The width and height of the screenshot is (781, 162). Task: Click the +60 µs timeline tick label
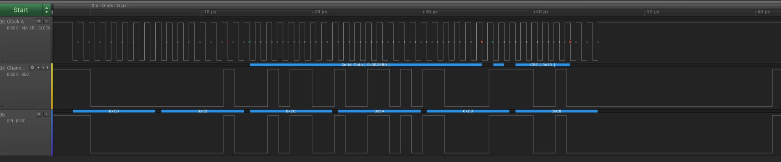pos(762,12)
